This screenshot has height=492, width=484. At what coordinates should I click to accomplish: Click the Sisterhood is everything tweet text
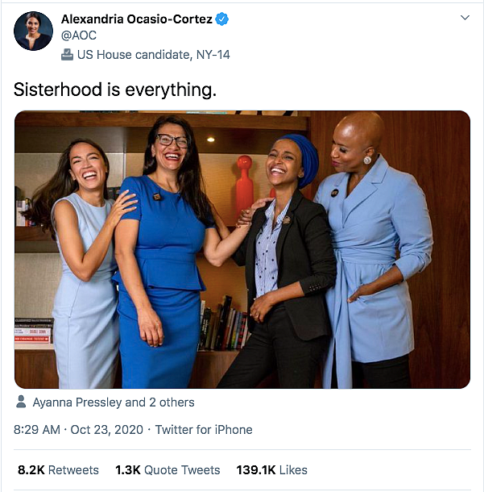point(115,90)
